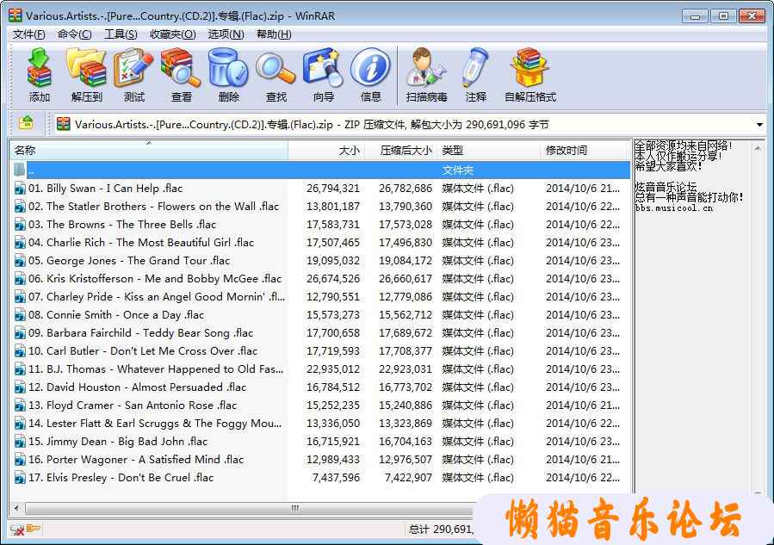Click the 文件夹 type cell in parent row
The width and height of the screenshot is (774, 545).
457,170
